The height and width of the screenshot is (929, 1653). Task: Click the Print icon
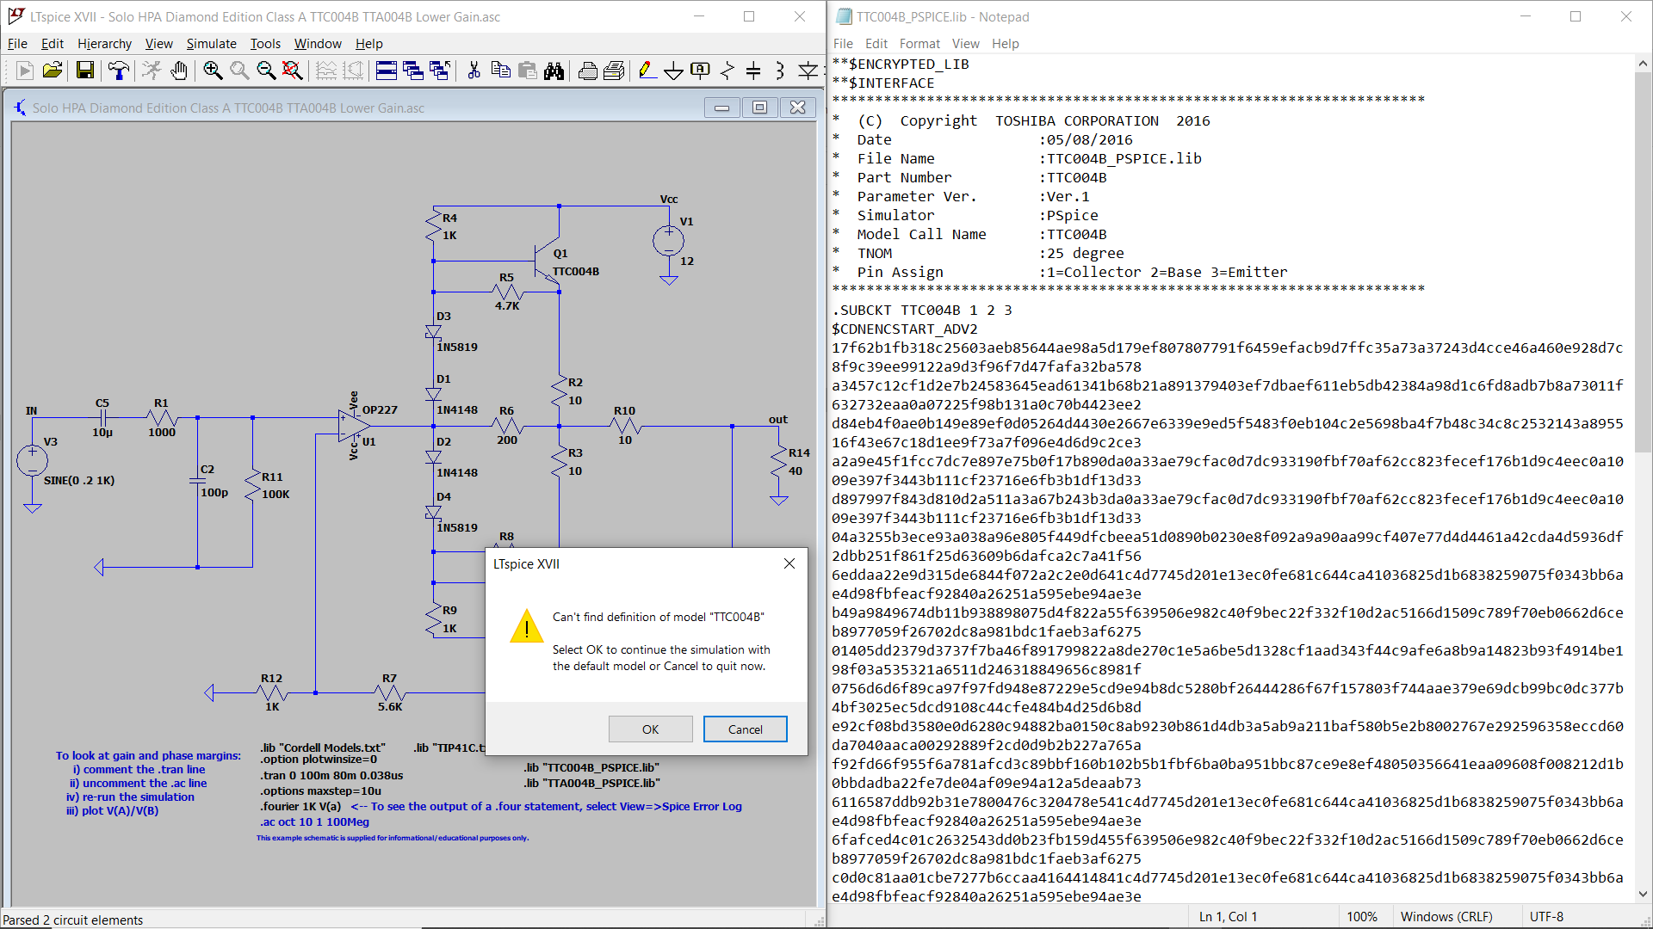(588, 71)
